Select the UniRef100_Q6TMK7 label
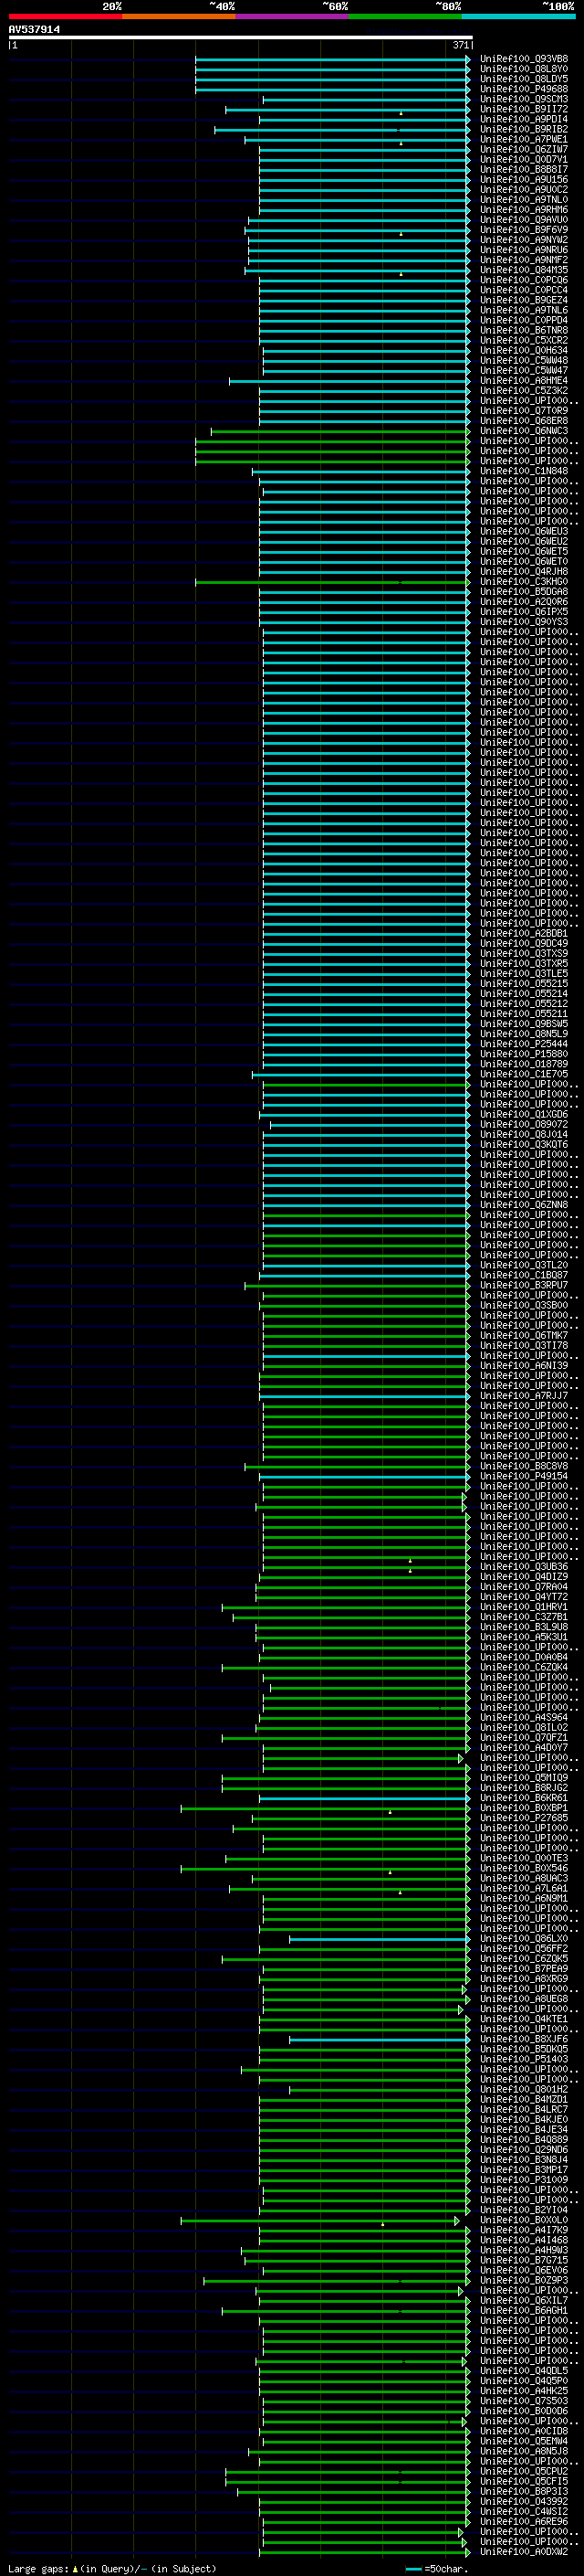This screenshot has height=2576, width=584. click(x=523, y=1335)
